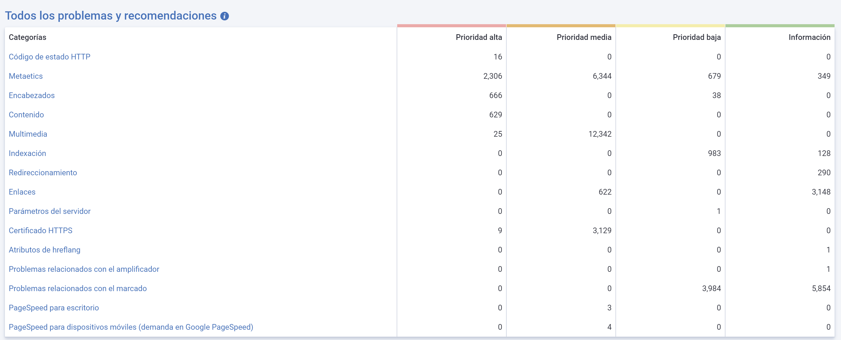Go to the Encabezados category
The width and height of the screenshot is (841, 340).
coord(32,95)
